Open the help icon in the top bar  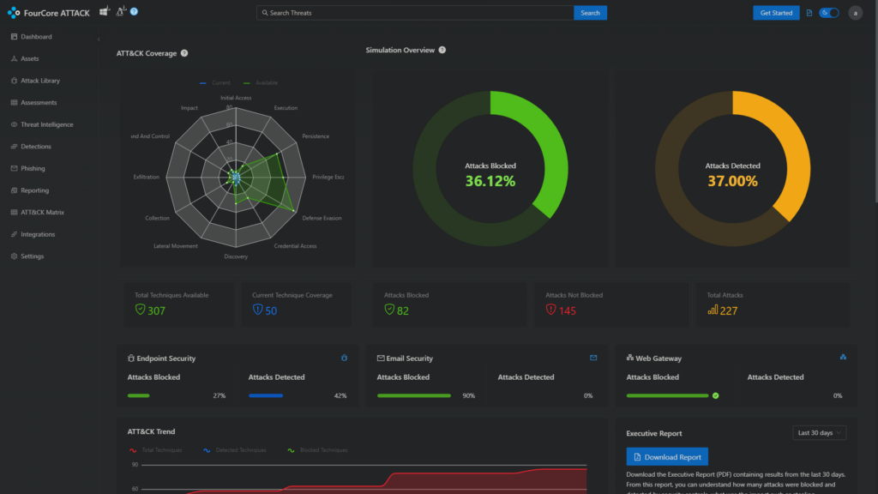click(x=134, y=12)
